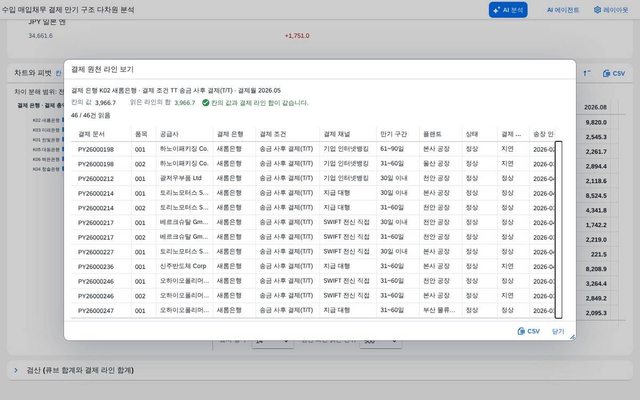This screenshot has width=640, height=400.
Task: Click the dialog title 결제 원천 라인 보기
Action: click(102, 69)
